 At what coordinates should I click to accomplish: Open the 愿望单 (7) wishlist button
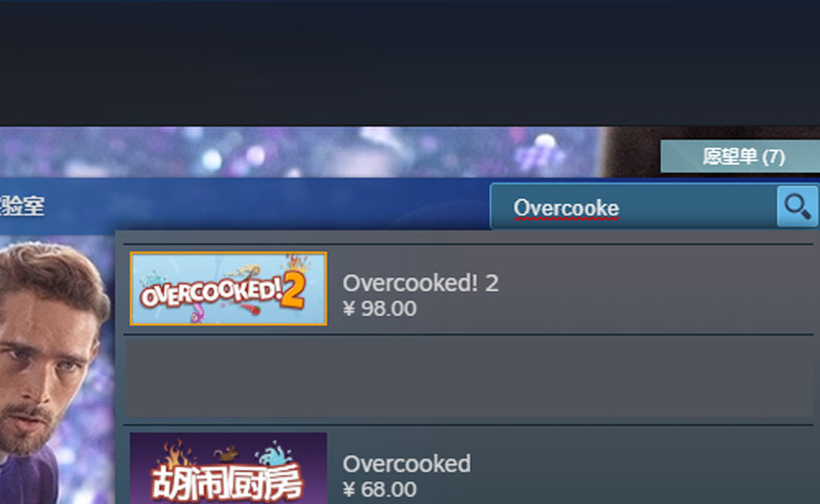743,156
